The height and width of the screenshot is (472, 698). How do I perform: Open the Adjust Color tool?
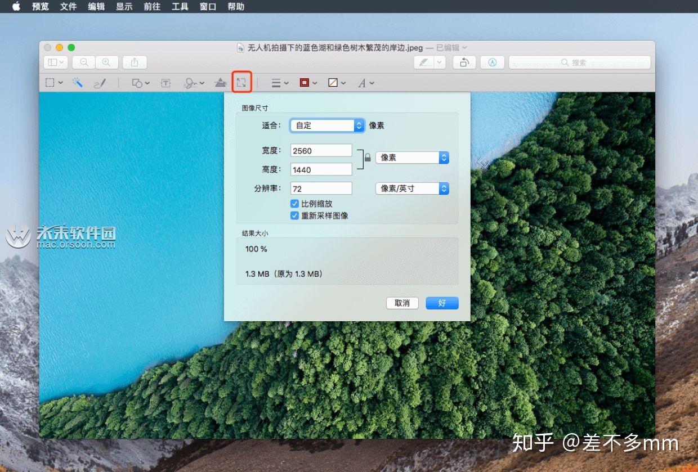(x=220, y=82)
